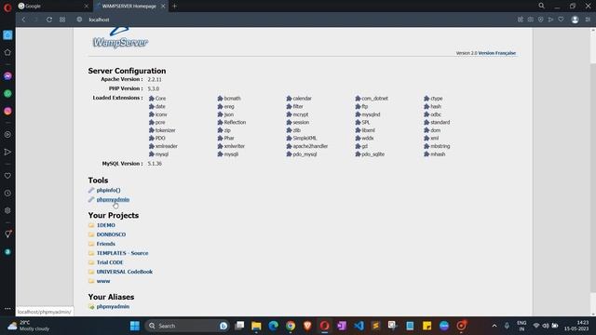Open the 1DEMO project folder
The height and width of the screenshot is (335, 596).
pyautogui.click(x=105, y=225)
